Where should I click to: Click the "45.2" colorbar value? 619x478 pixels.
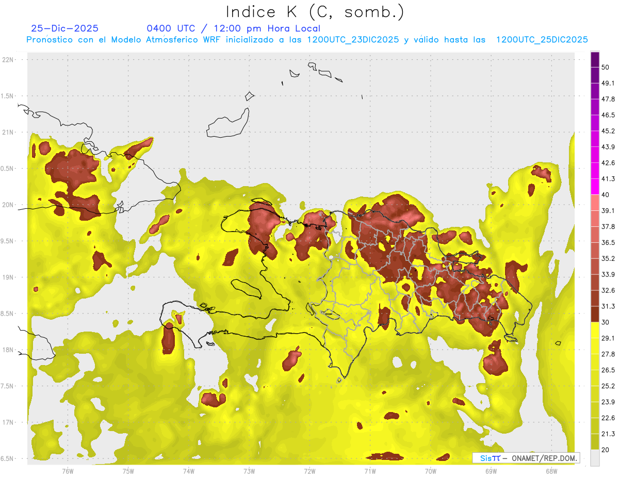coord(608,131)
